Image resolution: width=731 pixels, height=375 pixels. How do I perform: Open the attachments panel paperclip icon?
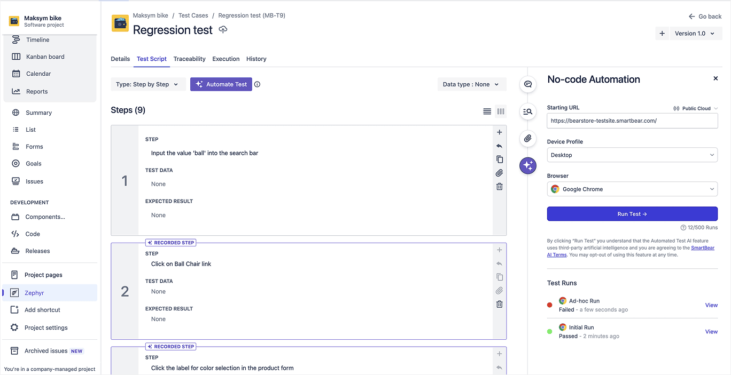tap(528, 139)
